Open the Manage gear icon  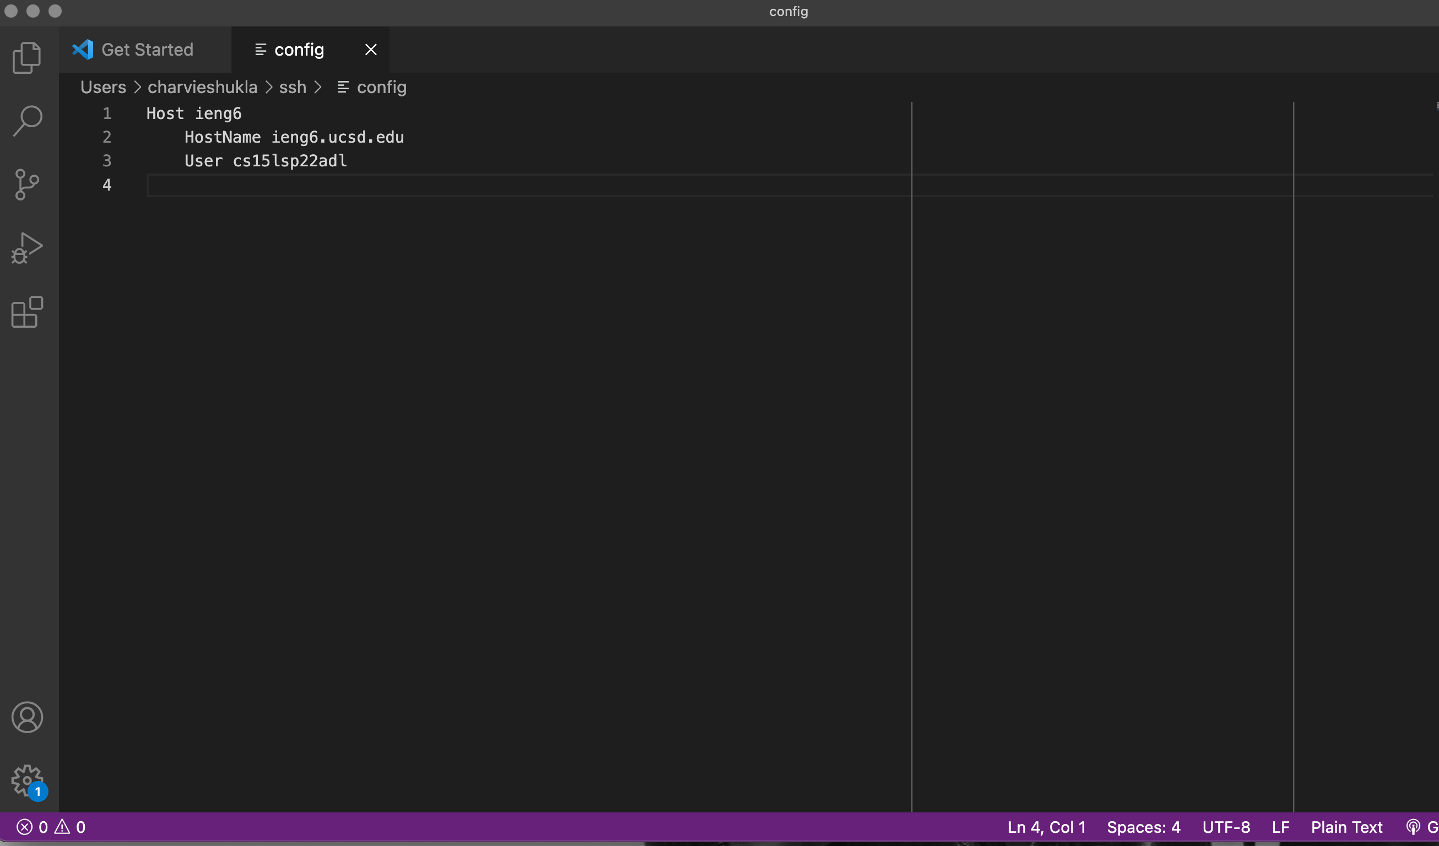(x=27, y=780)
